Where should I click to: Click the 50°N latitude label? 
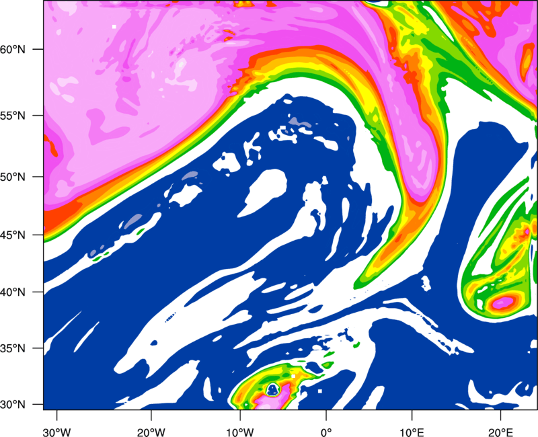point(13,177)
